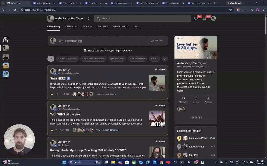
Task: Open comments on Your WINS post
Action: tap(62, 130)
